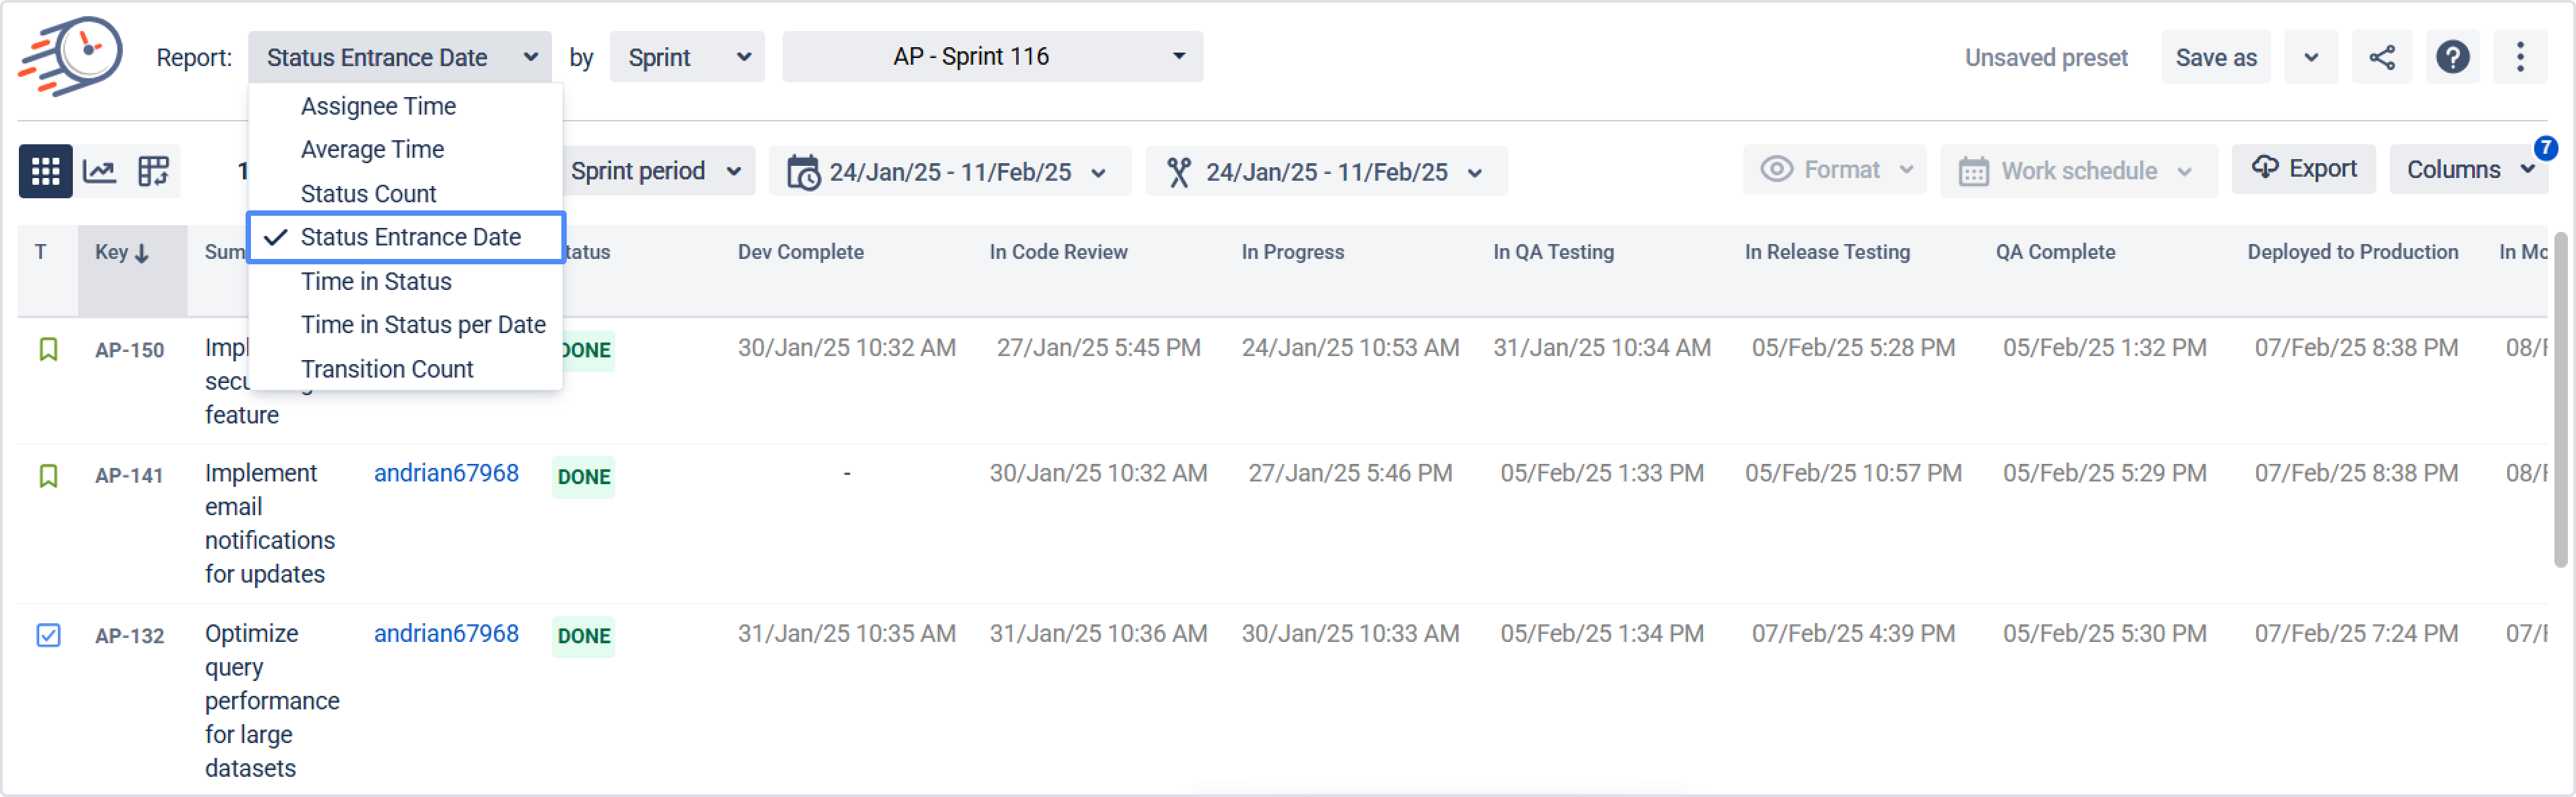The height and width of the screenshot is (797, 2576).
Task: Open the pivot table view icon
Action: [x=153, y=171]
